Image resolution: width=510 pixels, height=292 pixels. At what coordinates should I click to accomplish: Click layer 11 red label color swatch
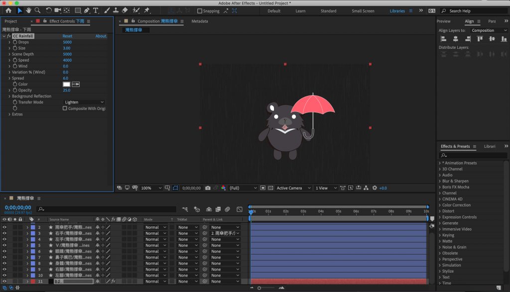[33, 281]
